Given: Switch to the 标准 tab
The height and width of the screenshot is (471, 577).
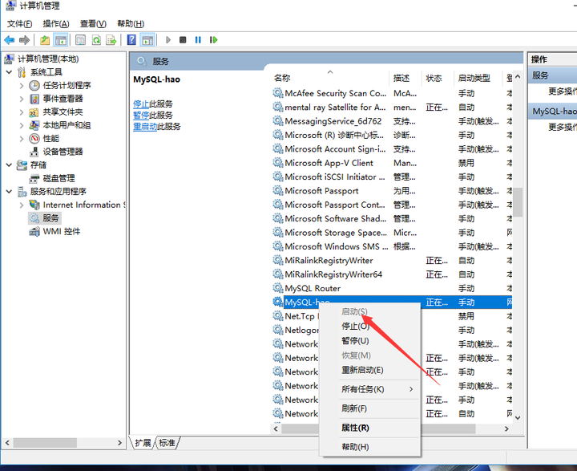Looking at the screenshot, I should (x=167, y=443).
